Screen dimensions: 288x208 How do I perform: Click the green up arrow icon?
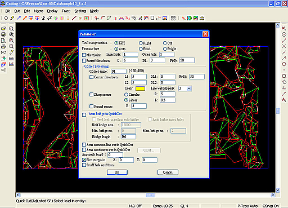pyautogui.click(x=56, y=18)
